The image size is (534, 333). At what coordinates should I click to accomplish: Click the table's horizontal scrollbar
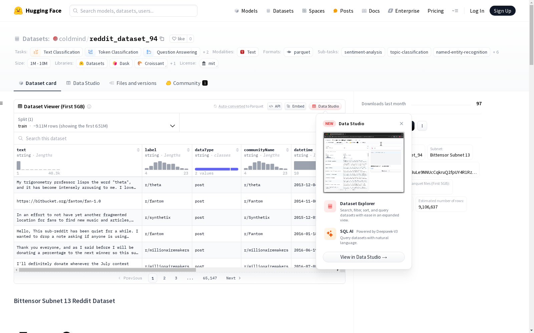point(107,270)
